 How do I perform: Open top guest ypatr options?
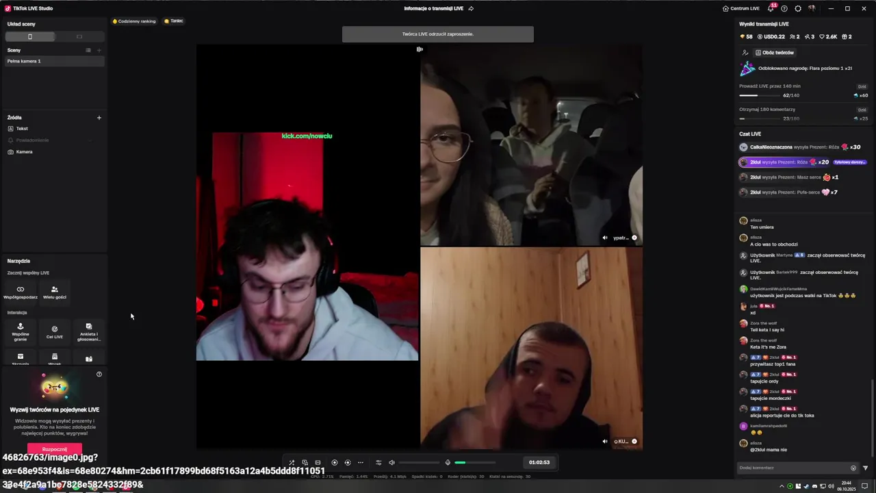[x=634, y=238]
